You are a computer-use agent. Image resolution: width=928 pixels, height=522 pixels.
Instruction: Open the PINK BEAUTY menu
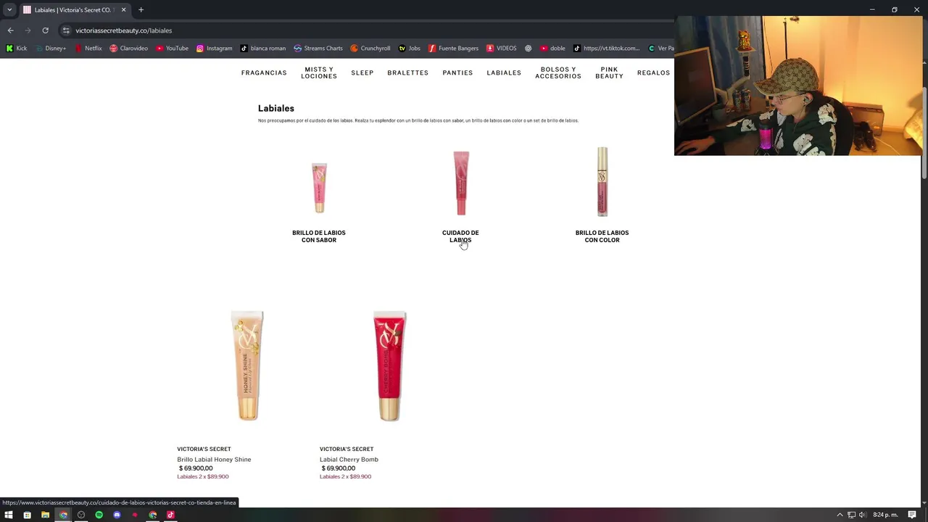point(609,72)
